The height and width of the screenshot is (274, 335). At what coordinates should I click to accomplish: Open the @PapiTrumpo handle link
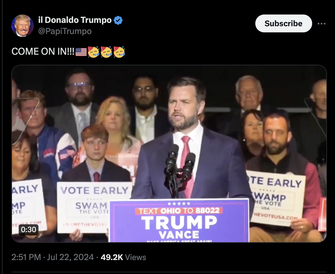(x=65, y=31)
